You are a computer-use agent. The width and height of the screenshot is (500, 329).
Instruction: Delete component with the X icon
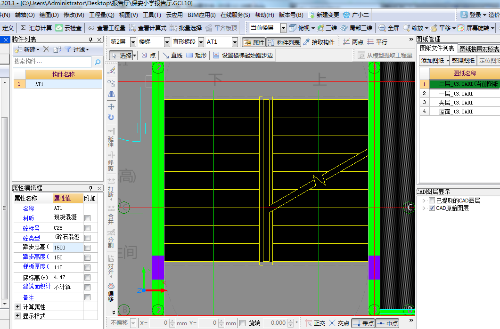(x=46, y=49)
